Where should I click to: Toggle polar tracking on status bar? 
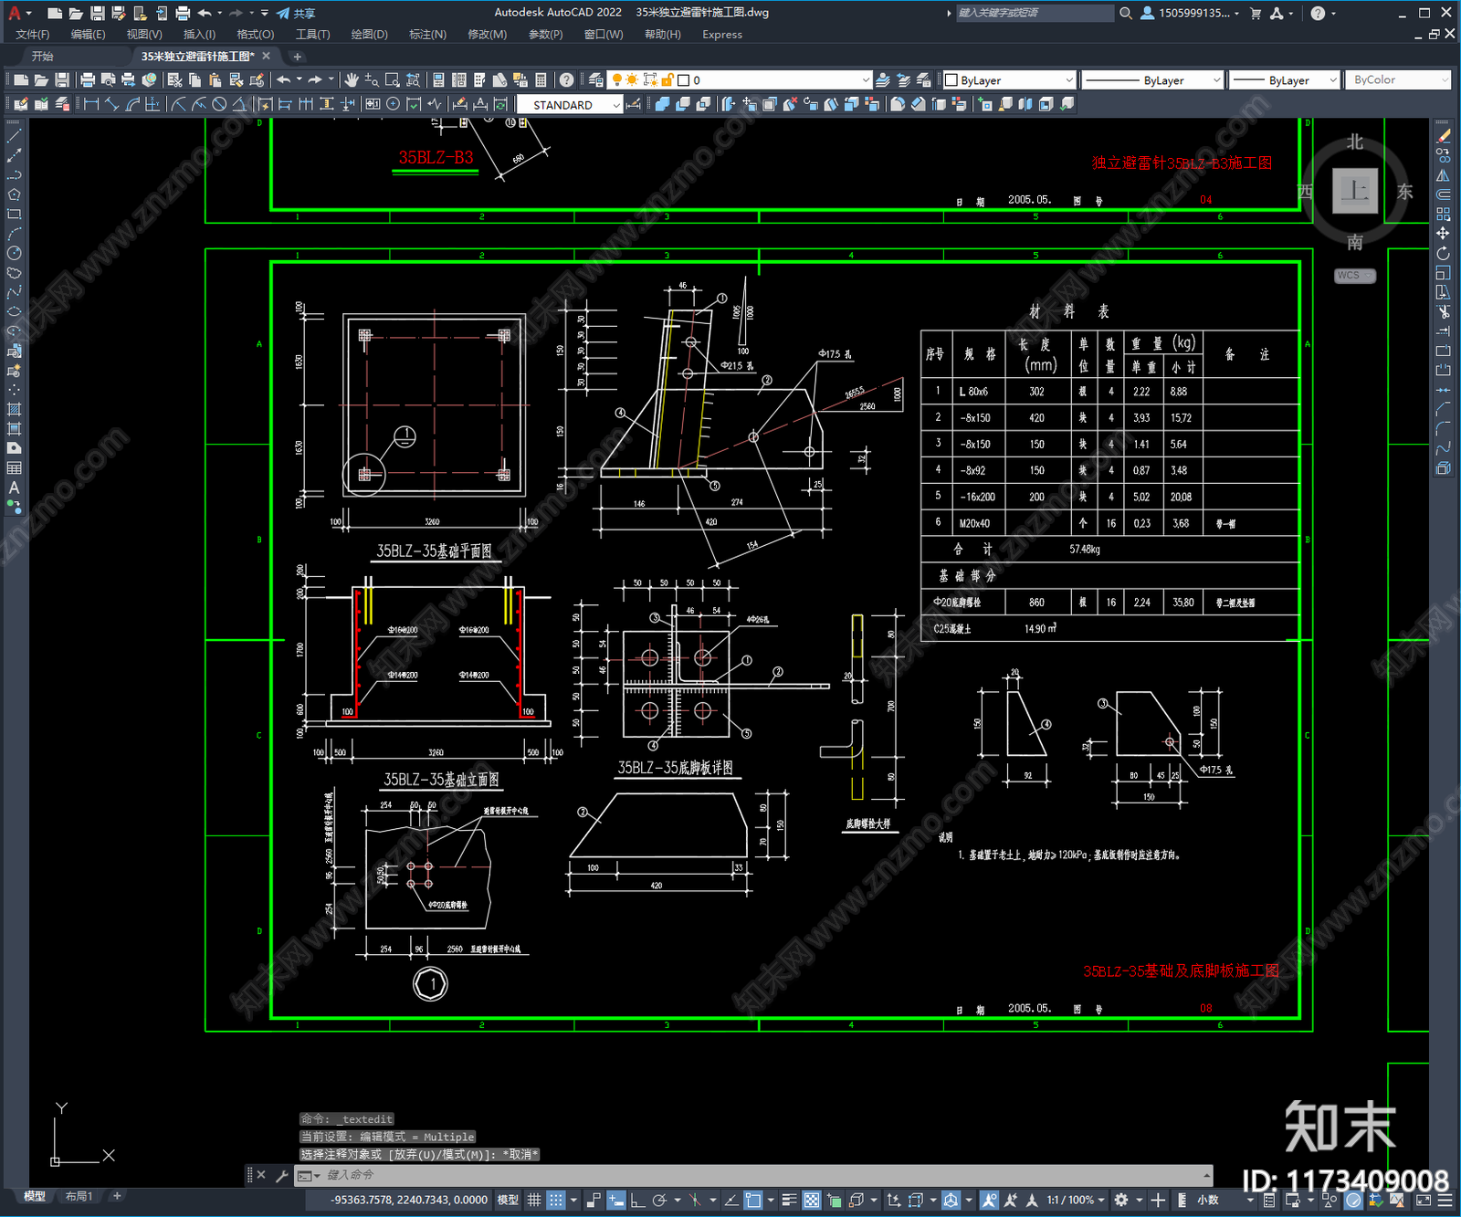659,1200
